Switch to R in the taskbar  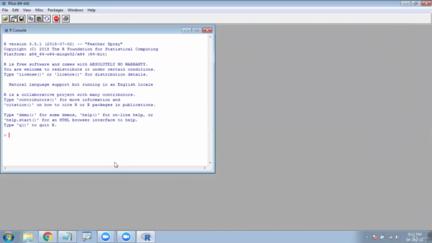coord(146,237)
